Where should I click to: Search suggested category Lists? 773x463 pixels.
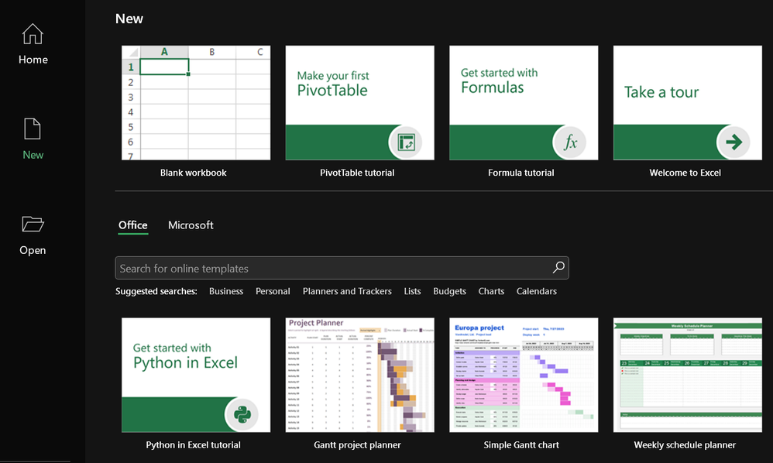pyautogui.click(x=412, y=291)
